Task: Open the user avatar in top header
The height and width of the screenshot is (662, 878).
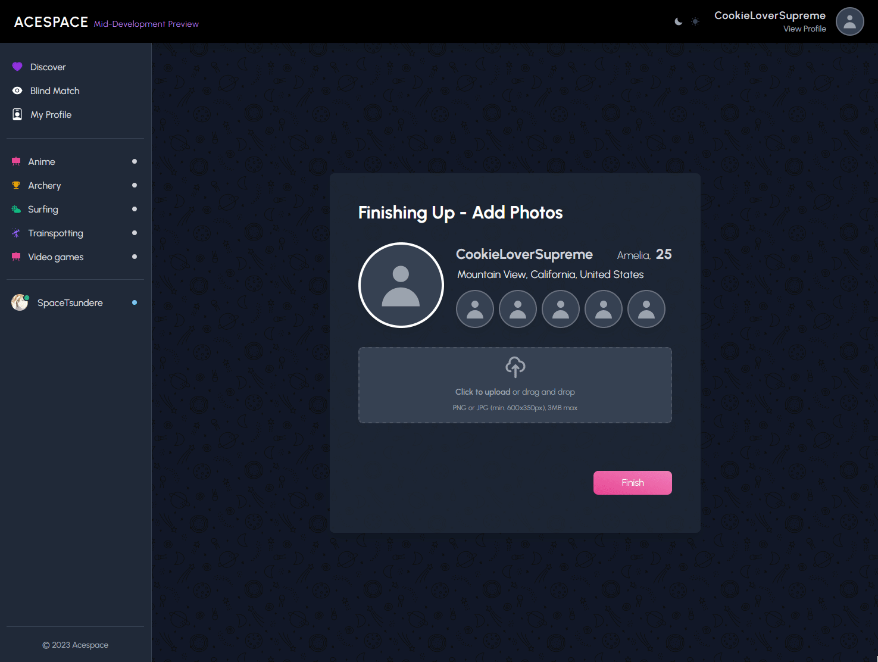Action: click(x=850, y=21)
